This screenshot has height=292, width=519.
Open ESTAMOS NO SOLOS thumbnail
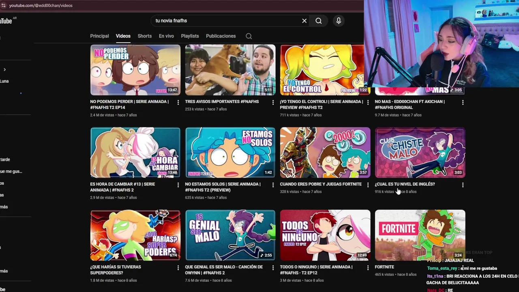point(230,152)
